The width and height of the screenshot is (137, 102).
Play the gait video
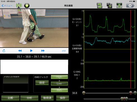pyautogui.click(x=31, y=51)
